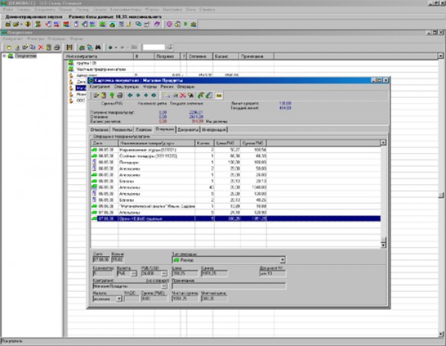Switch to the Описание tab
The height and width of the screenshot is (346, 446).
click(x=100, y=129)
